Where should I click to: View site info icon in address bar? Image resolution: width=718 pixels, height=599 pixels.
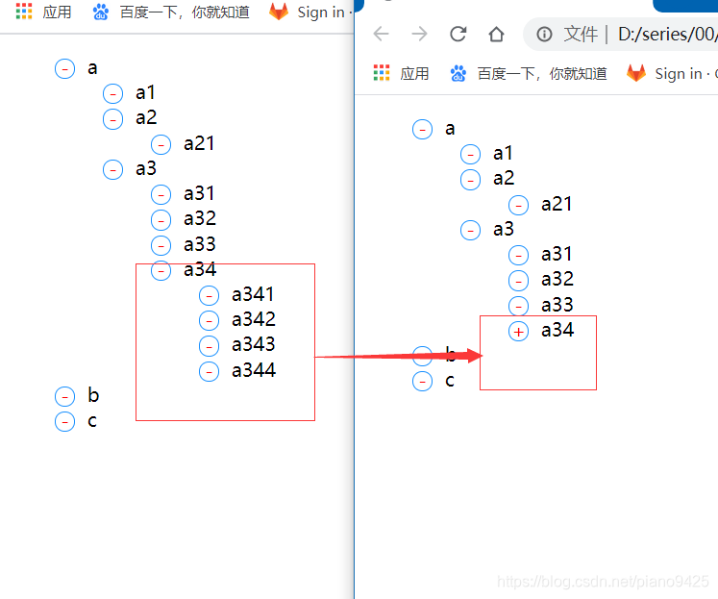pos(544,34)
